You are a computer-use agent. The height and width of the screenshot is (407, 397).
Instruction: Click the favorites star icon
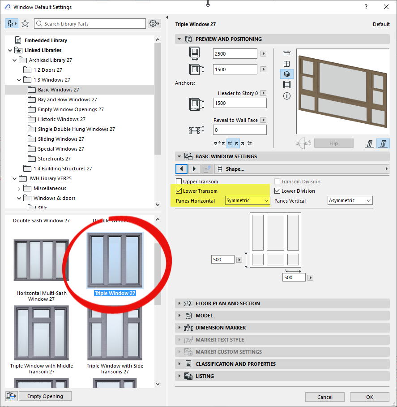pyautogui.click(x=25, y=24)
